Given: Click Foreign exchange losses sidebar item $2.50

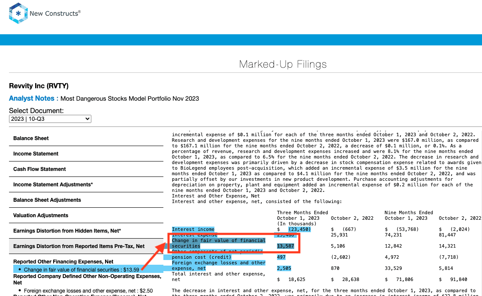Looking at the screenshot, I should (x=88, y=290).
